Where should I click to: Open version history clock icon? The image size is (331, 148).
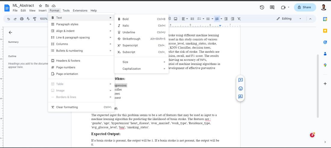pyautogui.click(x=262, y=8)
